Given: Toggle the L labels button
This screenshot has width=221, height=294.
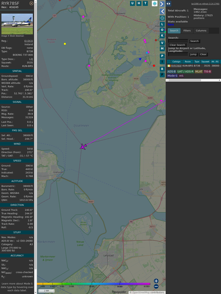Looking at the screenshot, I should click(x=162, y=24).
